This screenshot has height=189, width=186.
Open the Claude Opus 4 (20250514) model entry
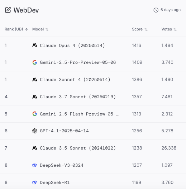pos(72,46)
